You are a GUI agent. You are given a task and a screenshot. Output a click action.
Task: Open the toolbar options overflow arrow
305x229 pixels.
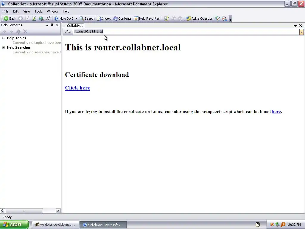click(x=230, y=19)
